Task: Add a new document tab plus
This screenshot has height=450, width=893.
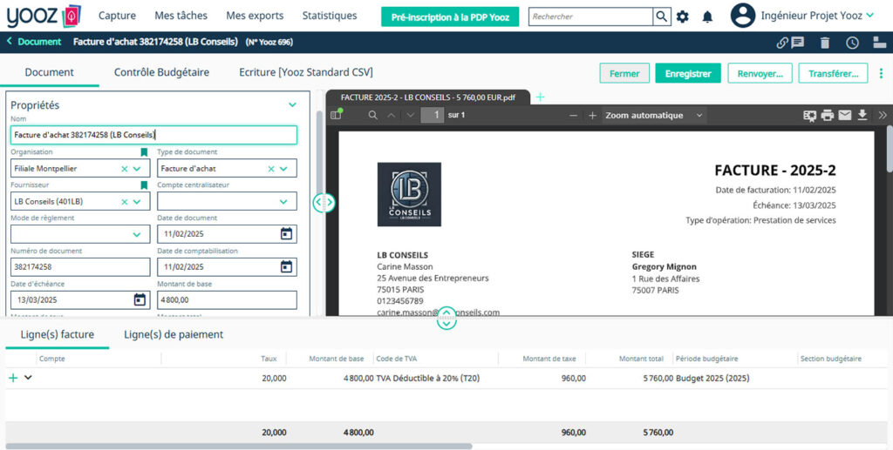Action: 540,97
